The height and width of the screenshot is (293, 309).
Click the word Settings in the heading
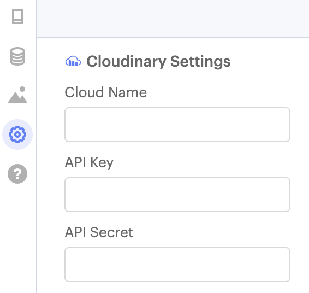(x=200, y=61)
